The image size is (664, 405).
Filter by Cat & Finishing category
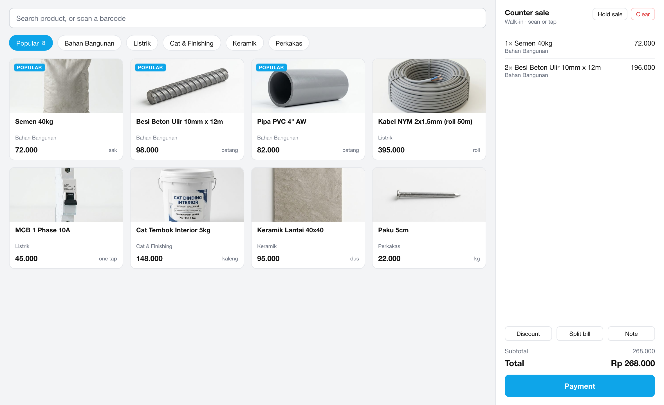pos(192,43)
